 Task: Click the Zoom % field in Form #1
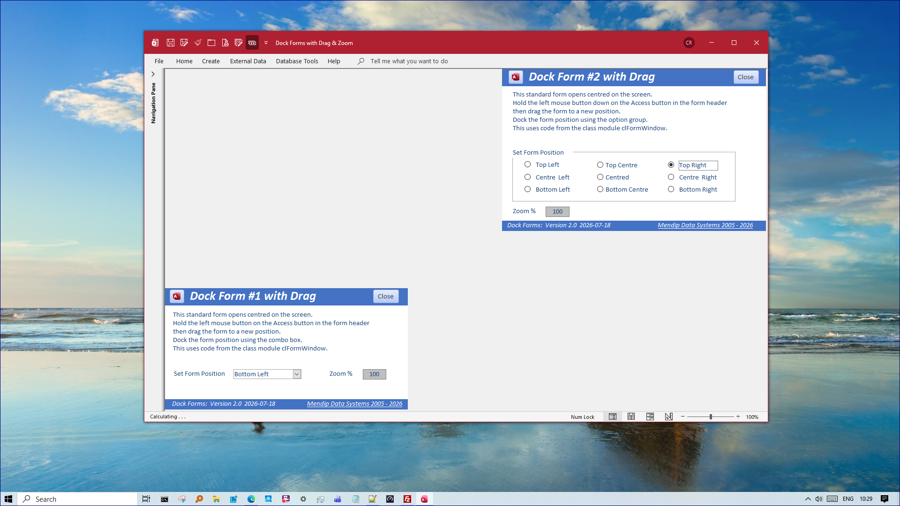coord(374,374)
